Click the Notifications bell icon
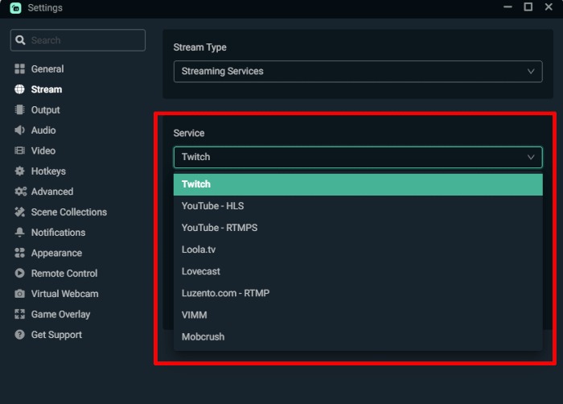 (x=19, y=233)
